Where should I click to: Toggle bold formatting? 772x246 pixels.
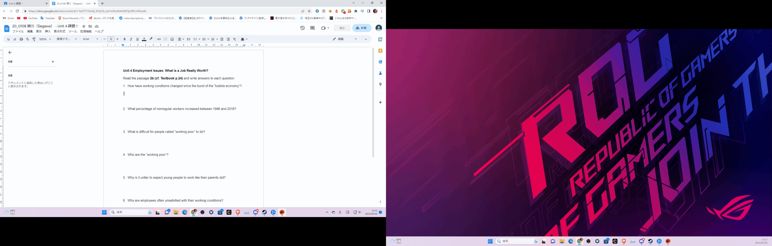pyautogui.click(x=125, y=39)
